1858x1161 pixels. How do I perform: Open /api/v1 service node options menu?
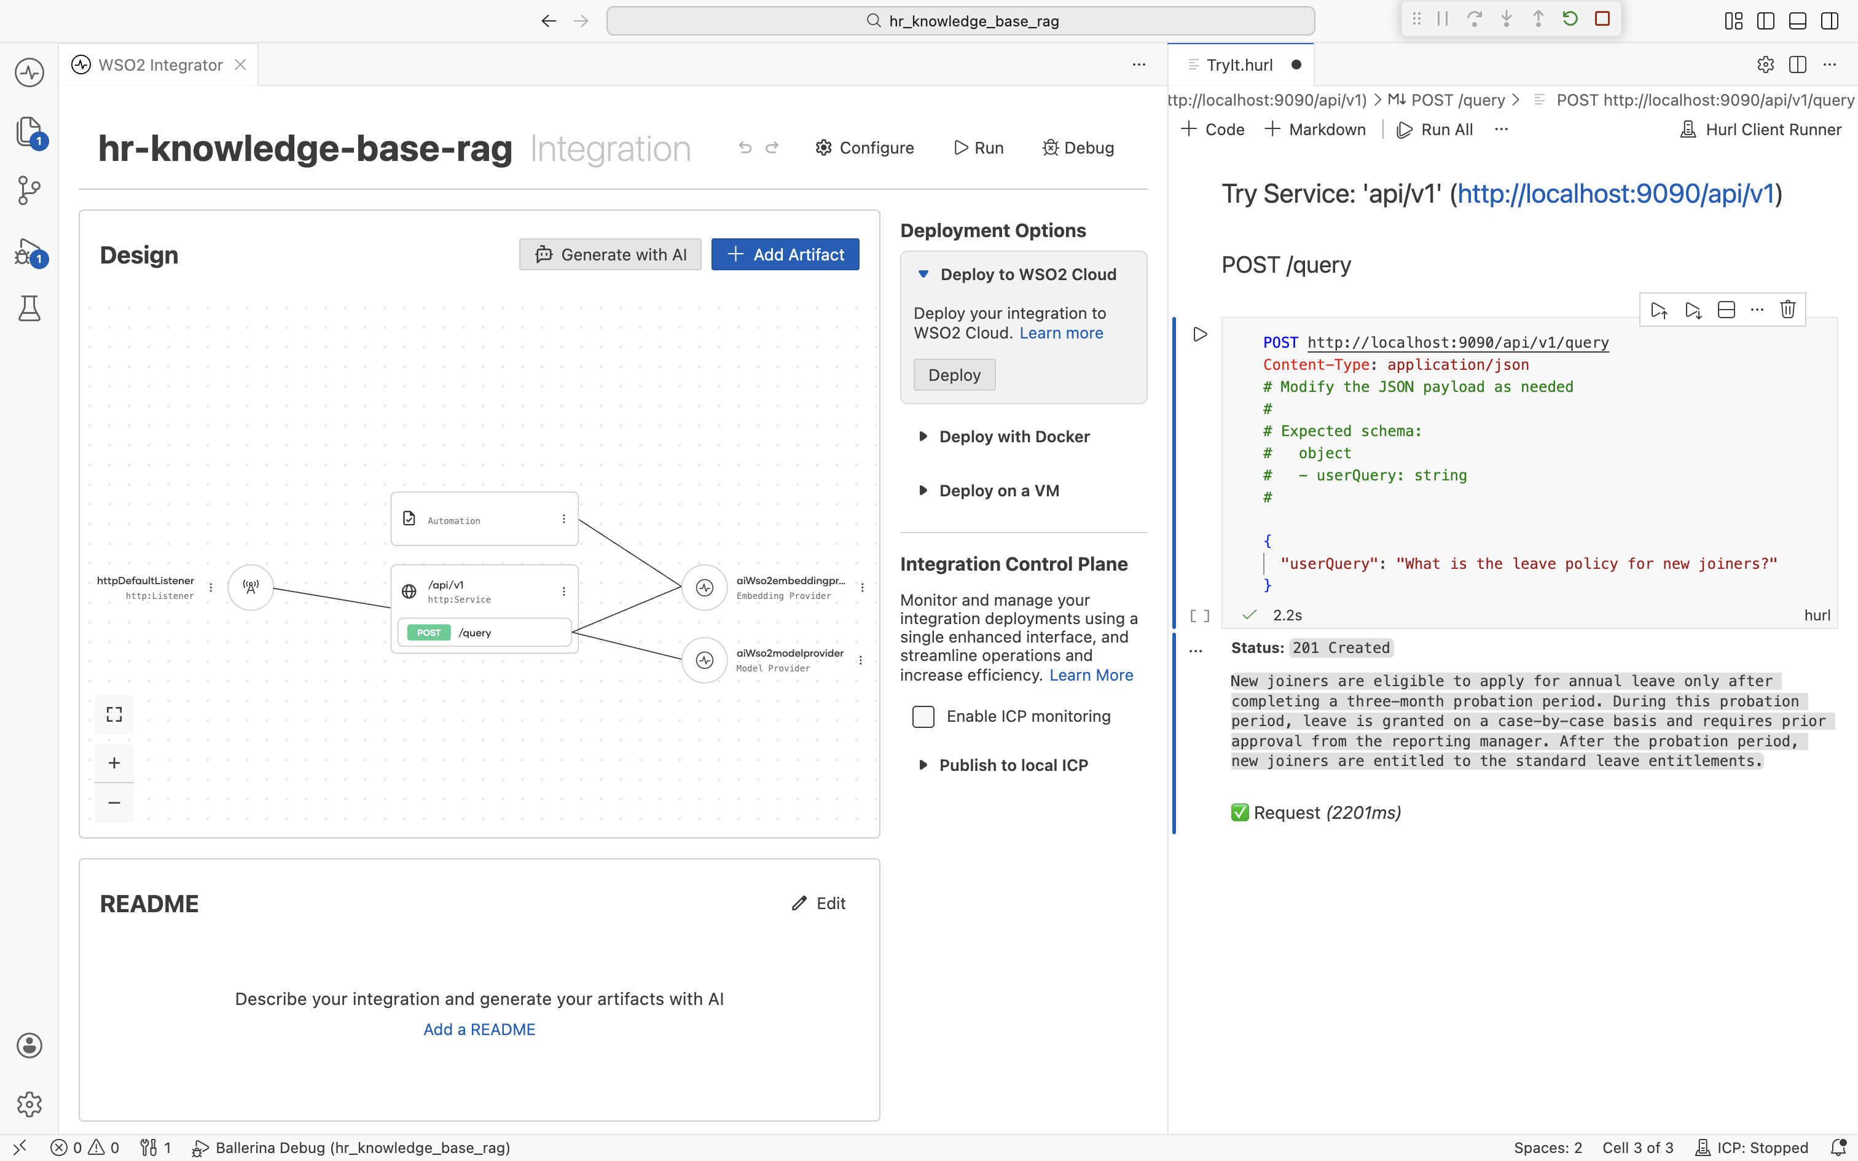563,591
